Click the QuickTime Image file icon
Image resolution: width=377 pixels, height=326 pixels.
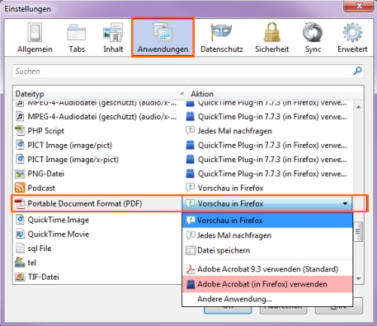tap(20, 220)
